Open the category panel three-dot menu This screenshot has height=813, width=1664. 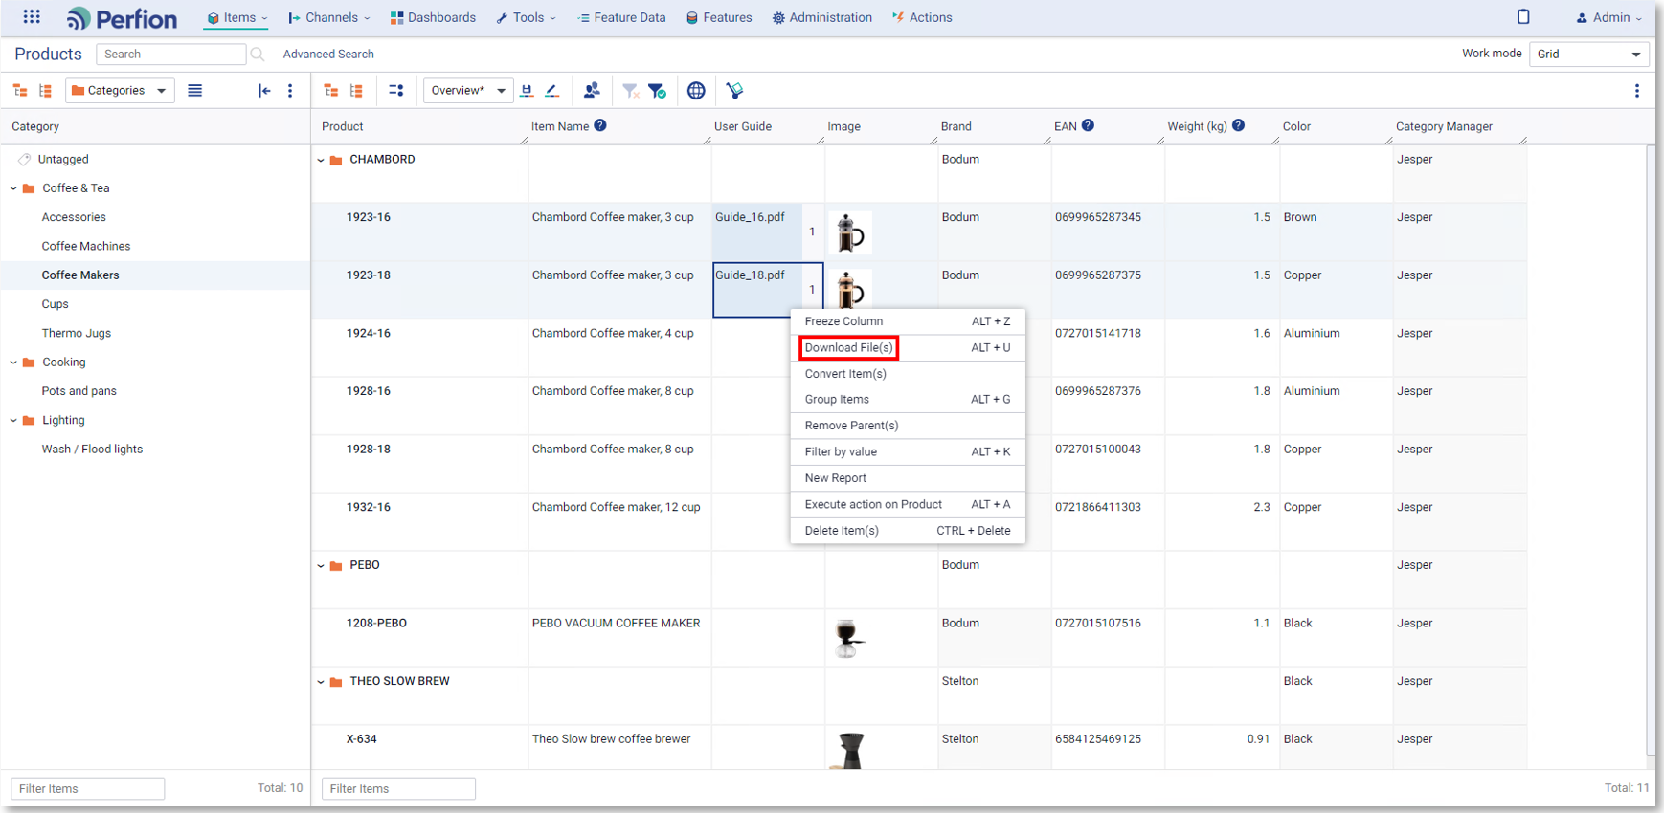(290, 91)
